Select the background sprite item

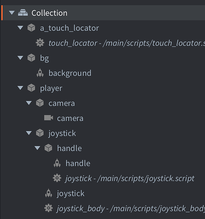click(x=70, y=73)
